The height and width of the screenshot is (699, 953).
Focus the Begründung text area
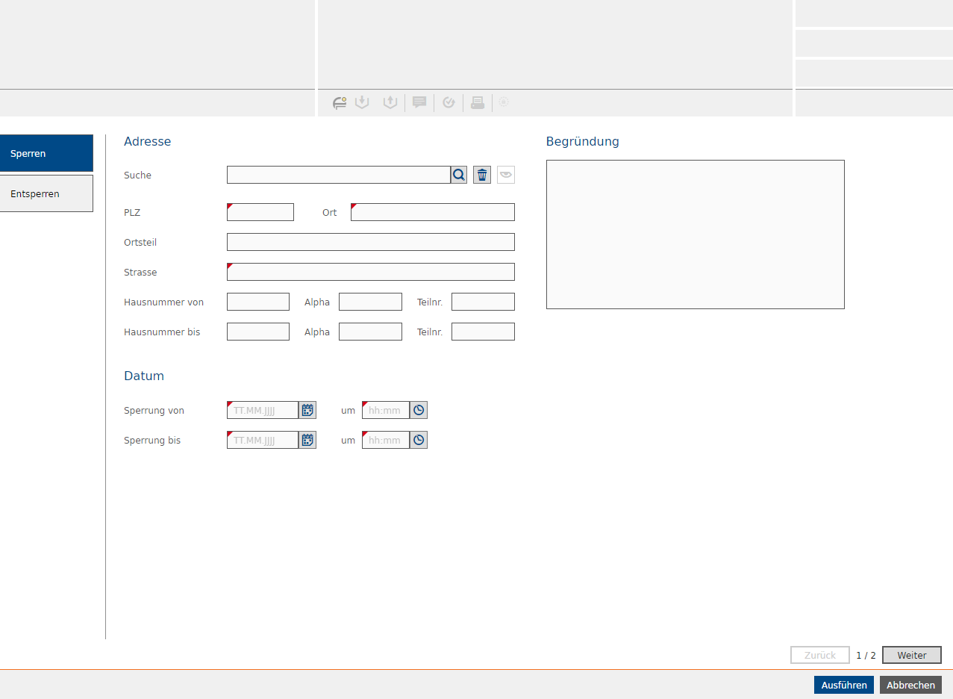coord(695,234)
